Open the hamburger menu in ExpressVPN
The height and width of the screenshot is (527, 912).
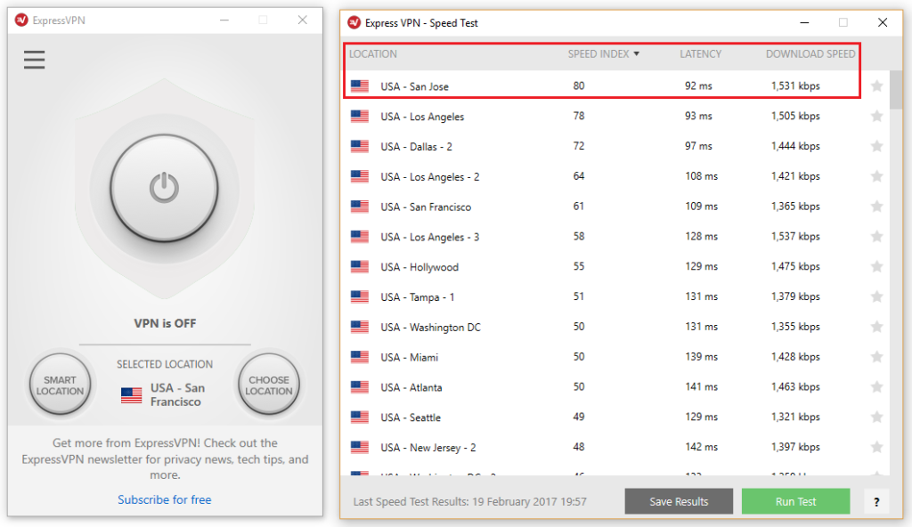(35, 60)
